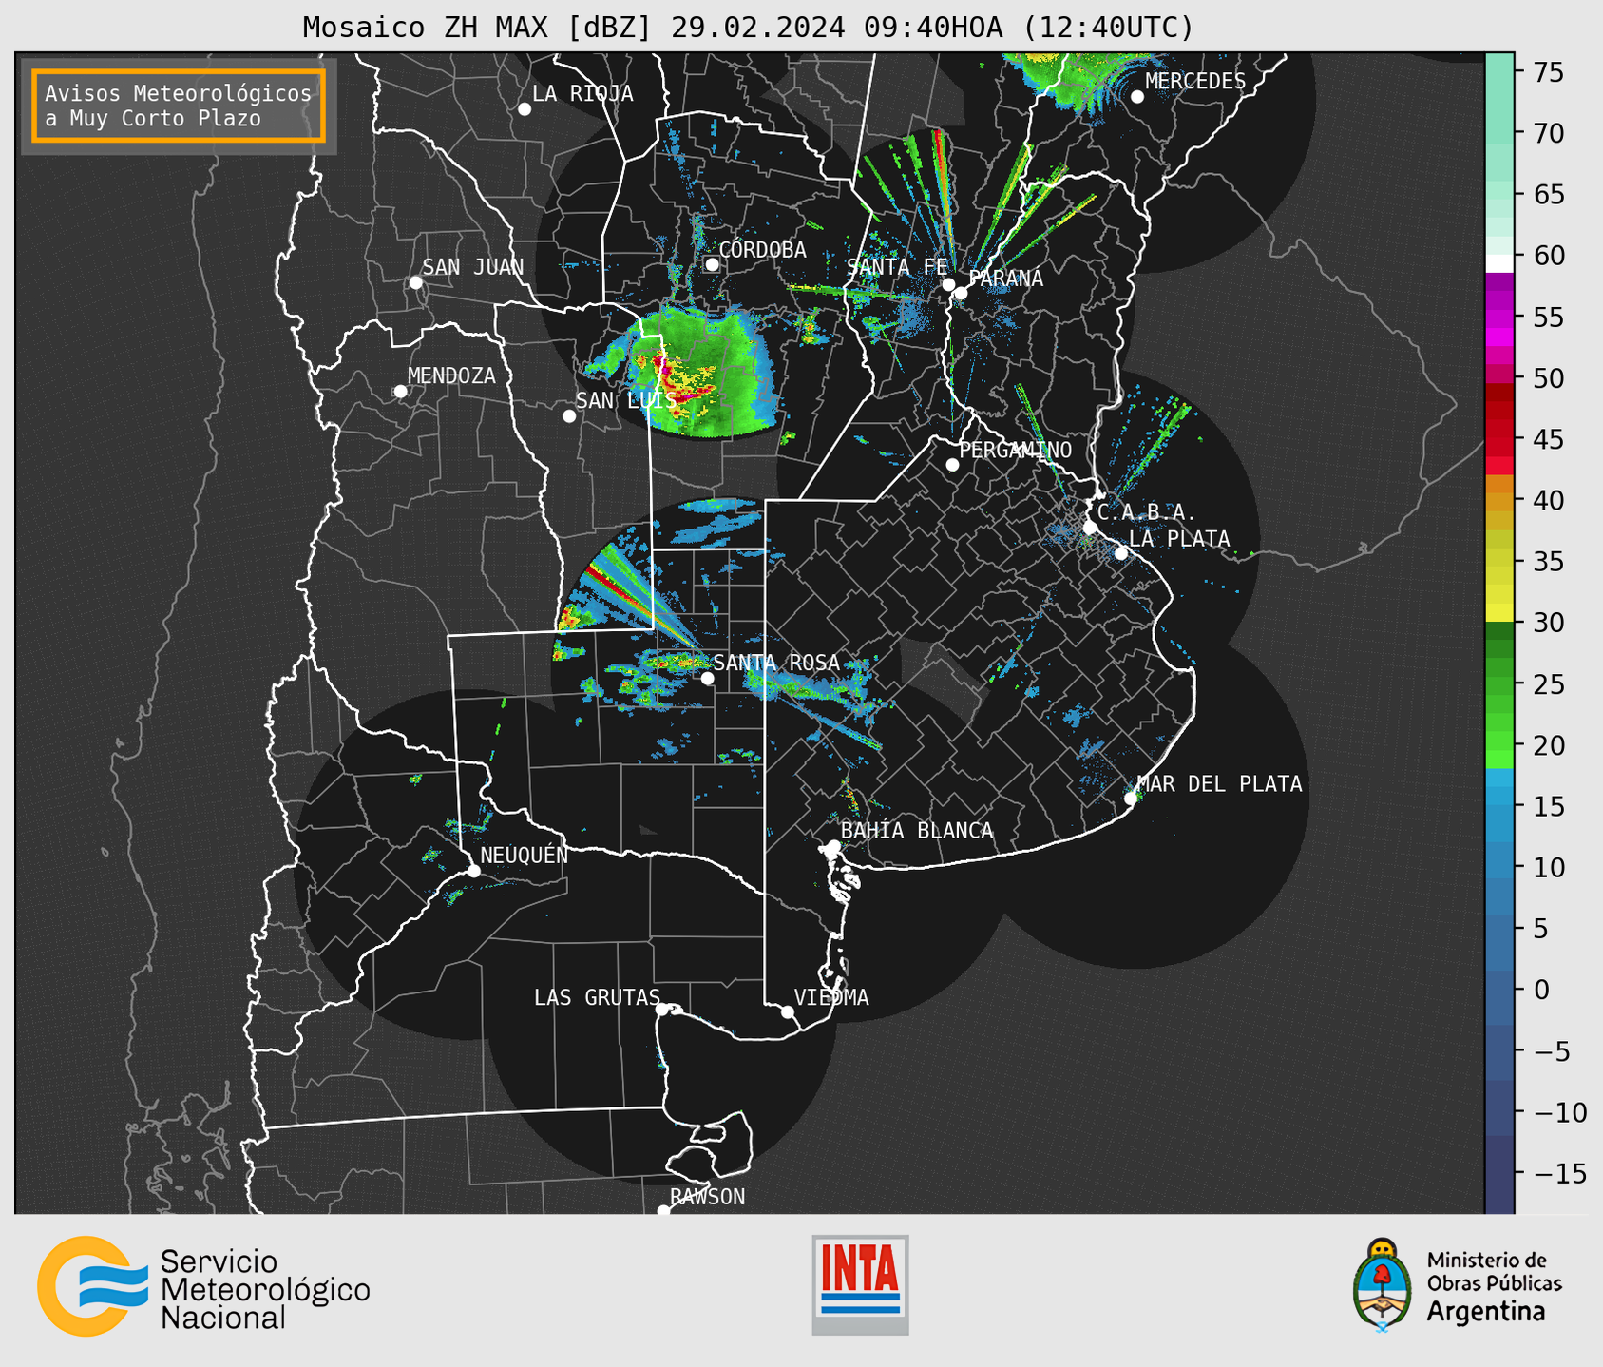Click the INTA logo
Image resolution: width=1603 pixels, height=1367 pixels.
860,1284
